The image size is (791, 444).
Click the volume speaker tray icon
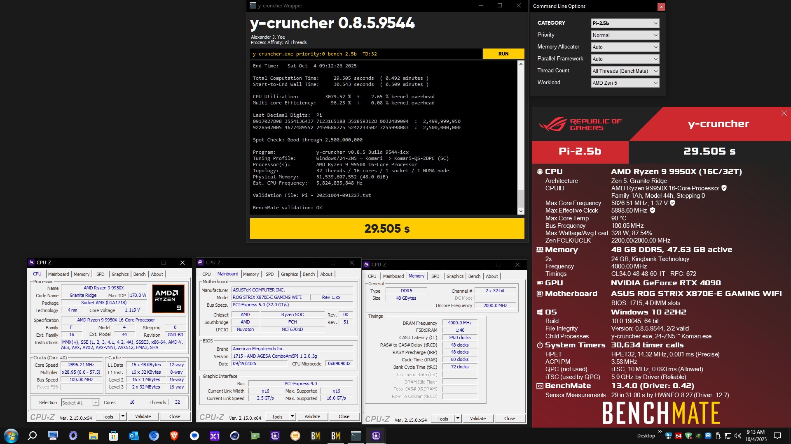point(737,436)
